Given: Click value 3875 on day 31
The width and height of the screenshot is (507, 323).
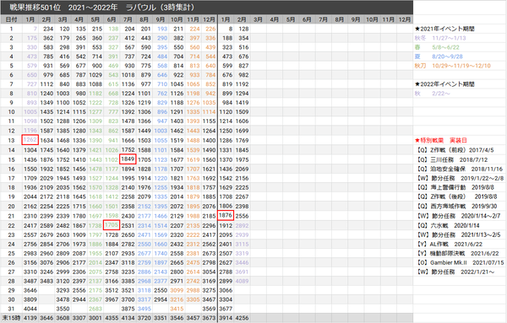Looking at the screenshot, I should [x=128, y=309].
